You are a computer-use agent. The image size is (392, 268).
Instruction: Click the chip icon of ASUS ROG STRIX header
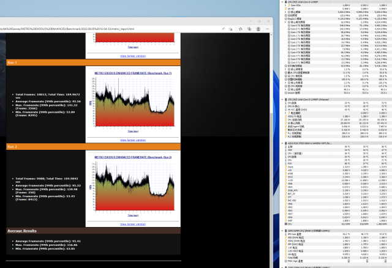286,143
